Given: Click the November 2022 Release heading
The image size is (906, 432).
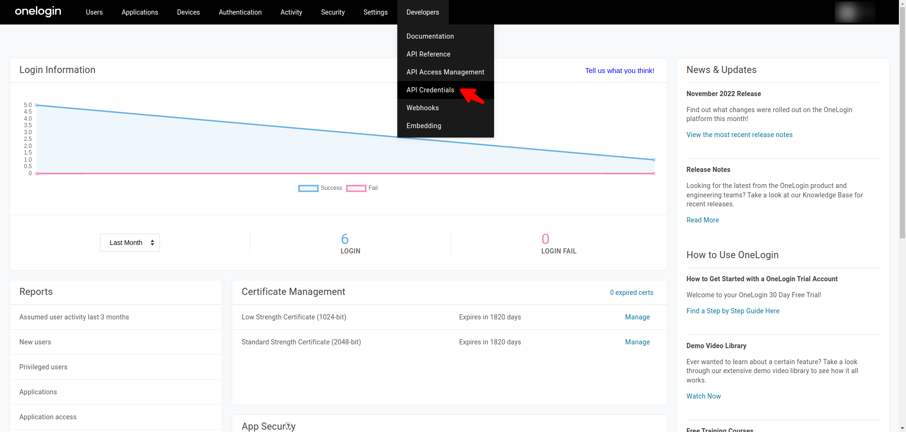Looking at the screenshot, I should (723, 94).
